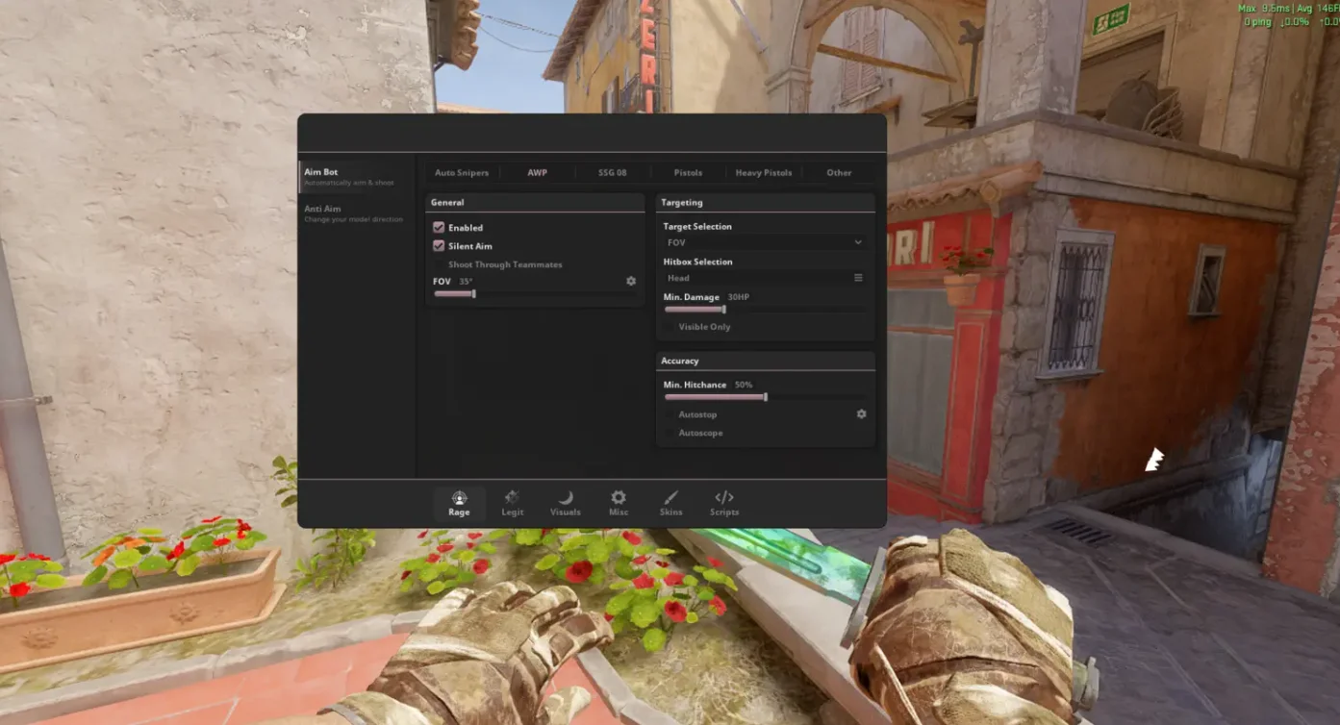Switch to the Legit section icon
This screenshot has height=725, width=1340.
tap(512, 498)
